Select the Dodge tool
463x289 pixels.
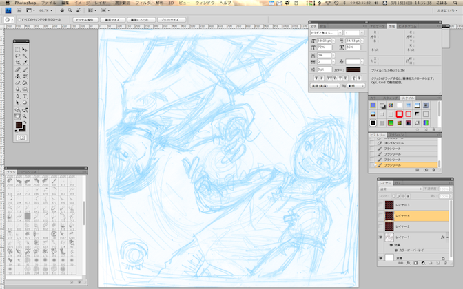[25, 89]
